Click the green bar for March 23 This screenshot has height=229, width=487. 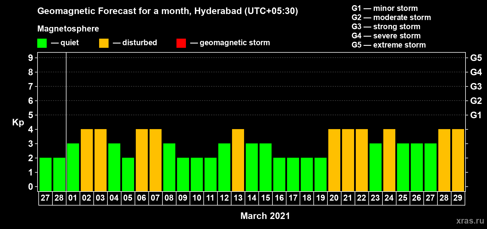click(376, 167)
